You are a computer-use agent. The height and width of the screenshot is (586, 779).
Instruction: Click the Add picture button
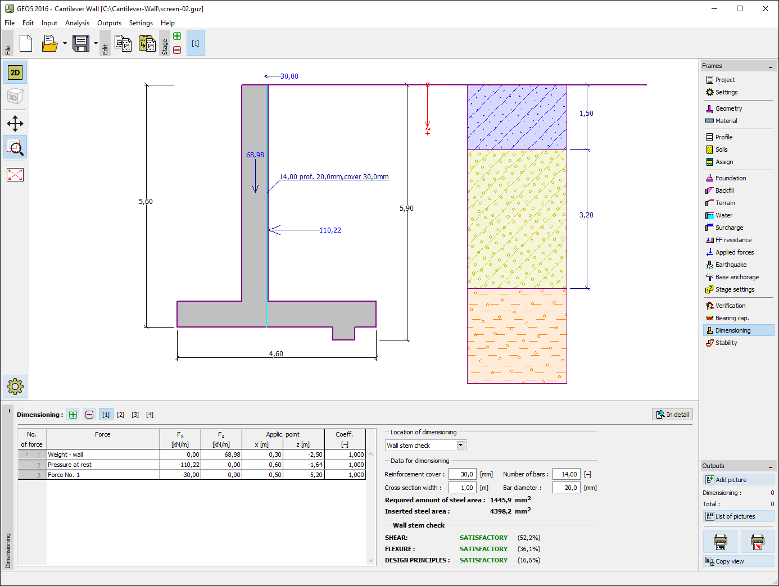(x=738, y=480)
